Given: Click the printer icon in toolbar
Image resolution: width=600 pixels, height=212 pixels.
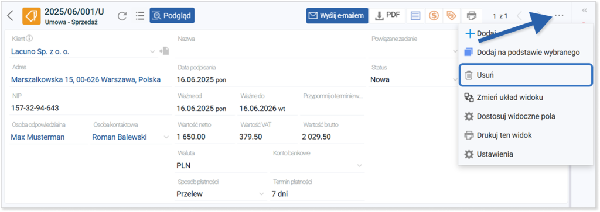Looking at the screenshot, I should click(x=472, y=16).
